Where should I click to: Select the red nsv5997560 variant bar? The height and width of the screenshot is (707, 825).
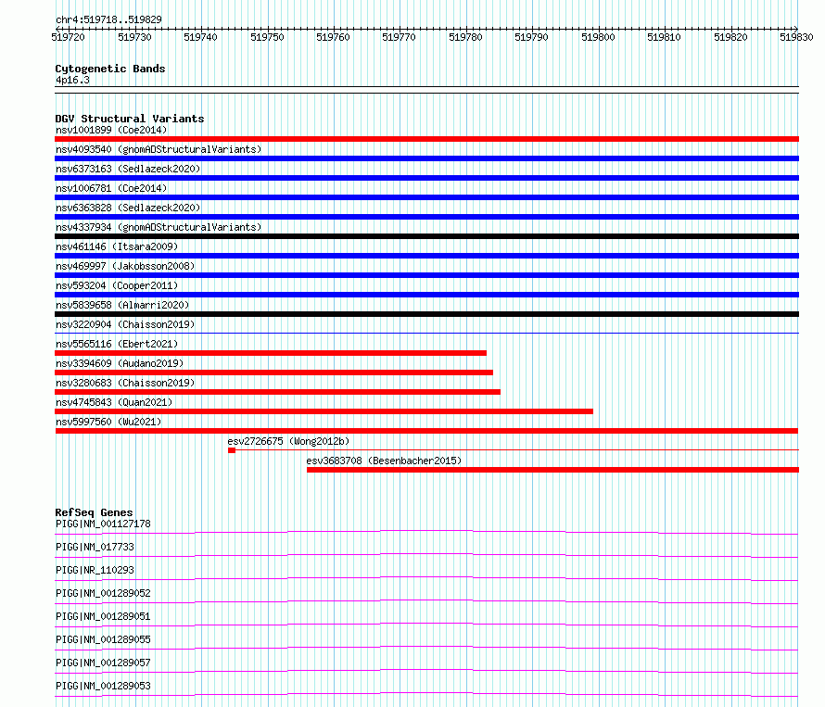pyautogui.click(x=426, y=431)
